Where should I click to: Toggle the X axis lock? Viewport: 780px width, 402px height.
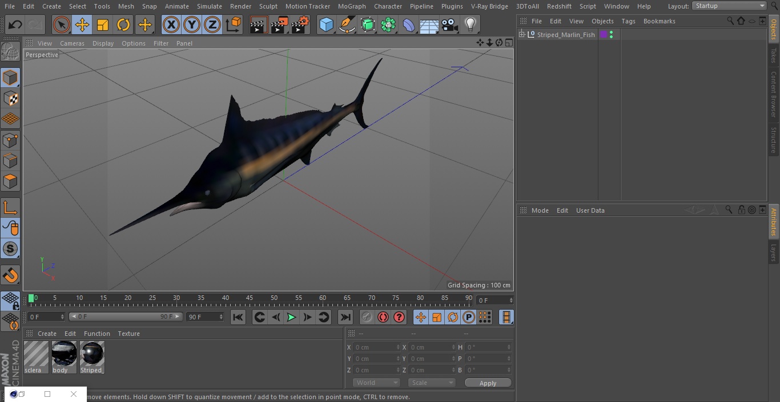[x=171, y=25]
